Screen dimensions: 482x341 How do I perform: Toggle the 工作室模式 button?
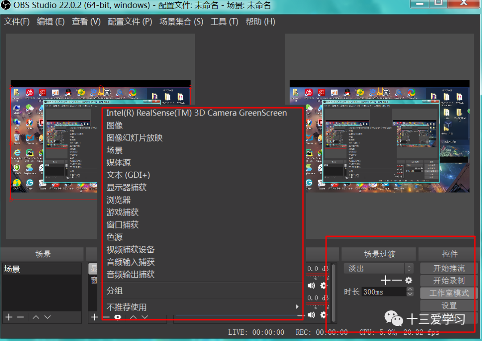click(449, 293)
